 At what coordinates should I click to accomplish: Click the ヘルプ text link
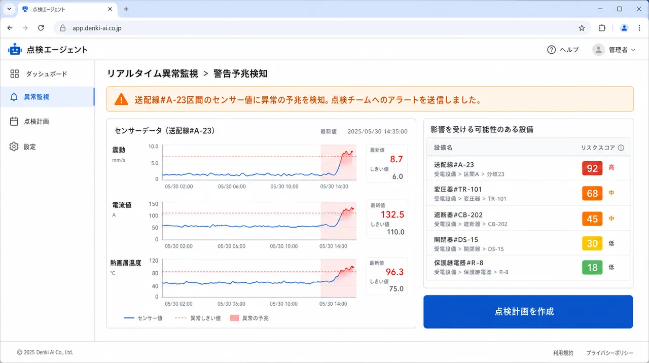coord(569,50)
